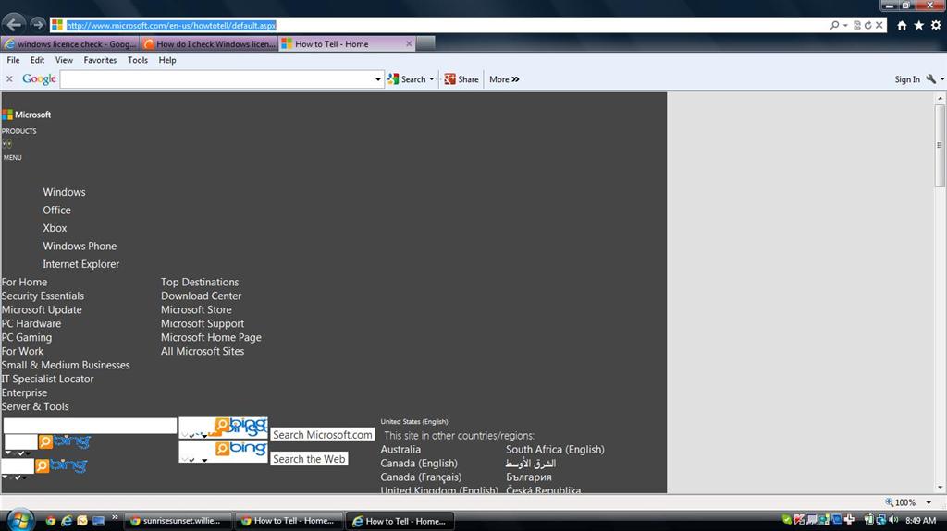The image size is (947, 531).
Task: Switch to sunrisesunset.willie... taskbar window
Action: tap(178, 520)
